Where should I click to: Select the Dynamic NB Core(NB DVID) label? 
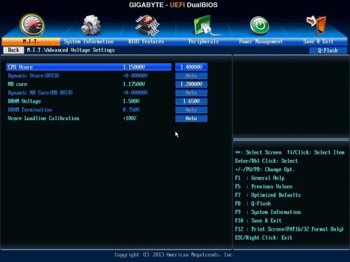pos(41,93)
